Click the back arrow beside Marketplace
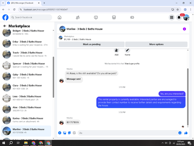 point(5,26)
